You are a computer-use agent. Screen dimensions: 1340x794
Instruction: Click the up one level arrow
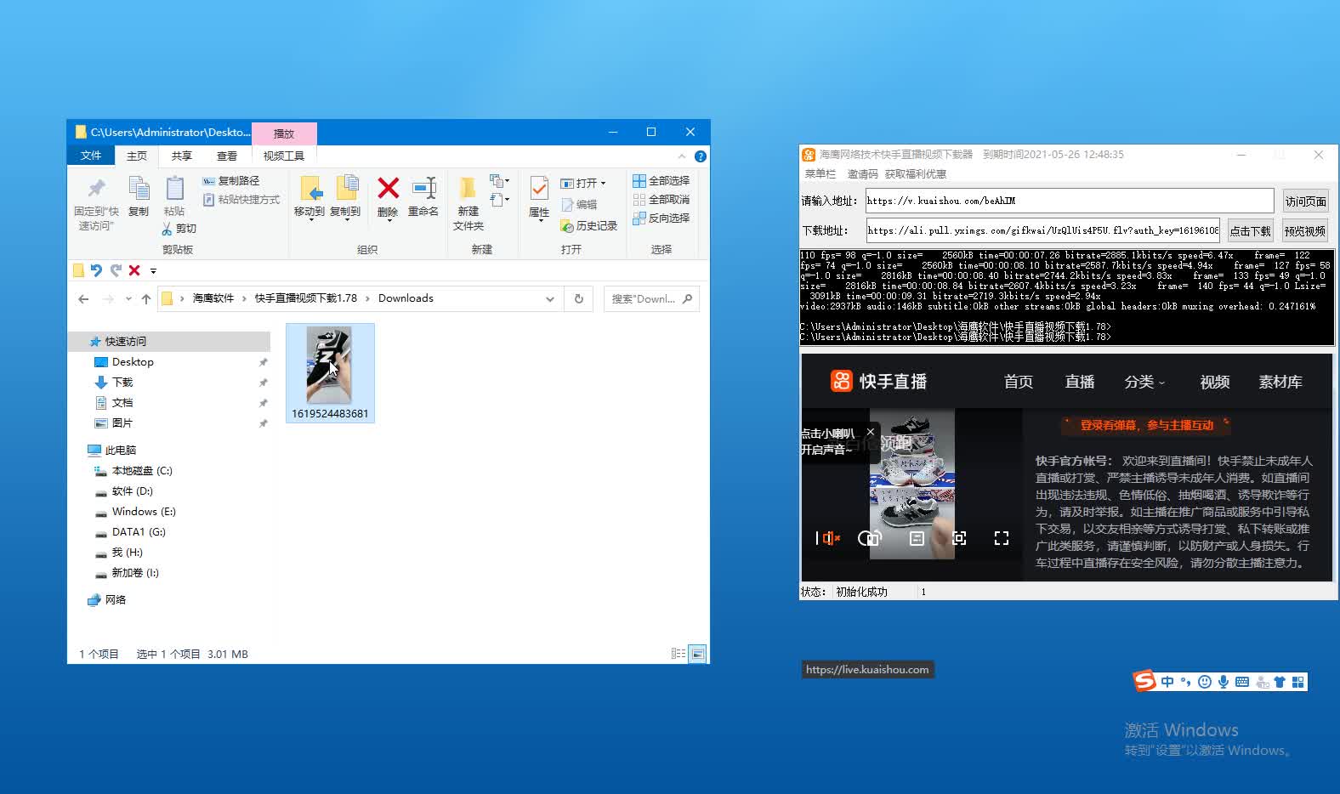(146, 299)
